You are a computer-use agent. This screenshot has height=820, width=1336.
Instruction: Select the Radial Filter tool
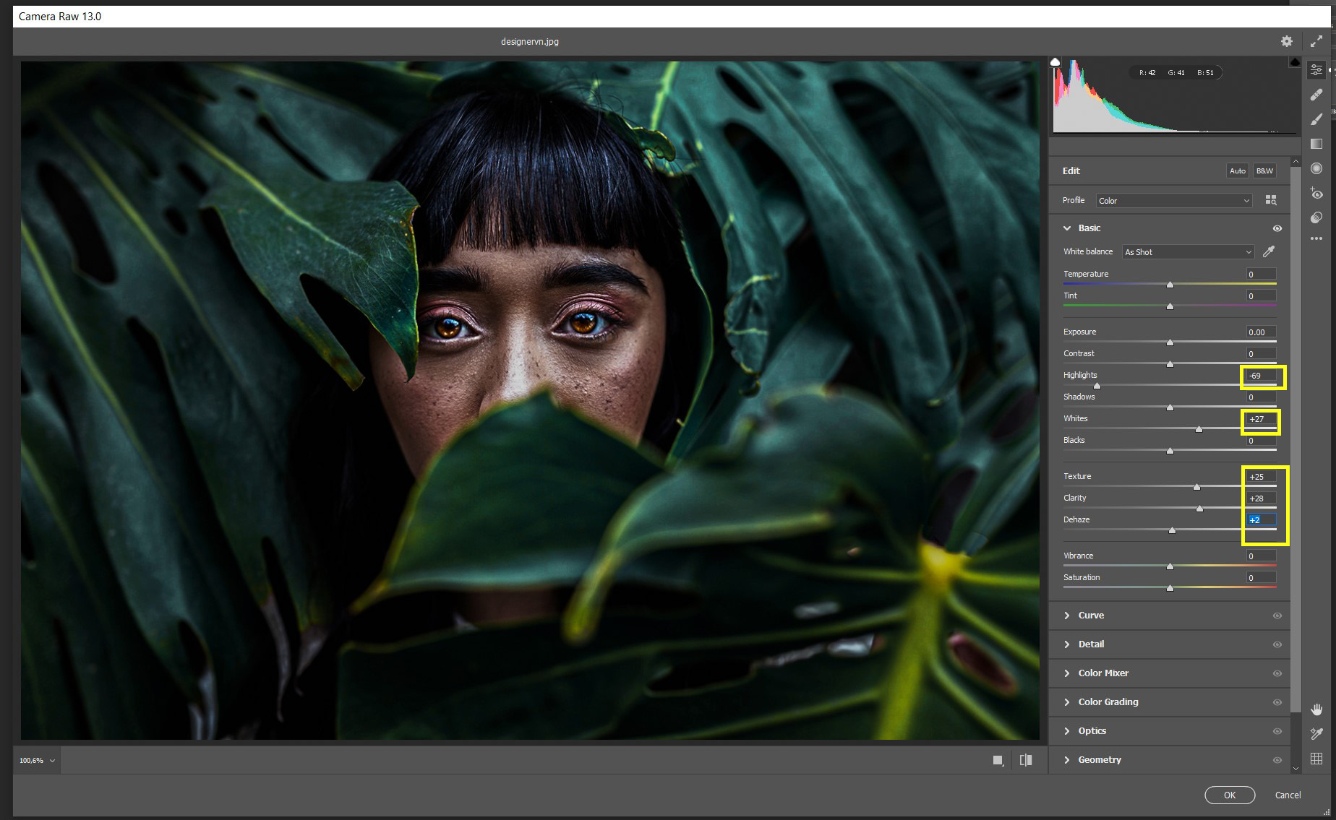coord(1316,168)
